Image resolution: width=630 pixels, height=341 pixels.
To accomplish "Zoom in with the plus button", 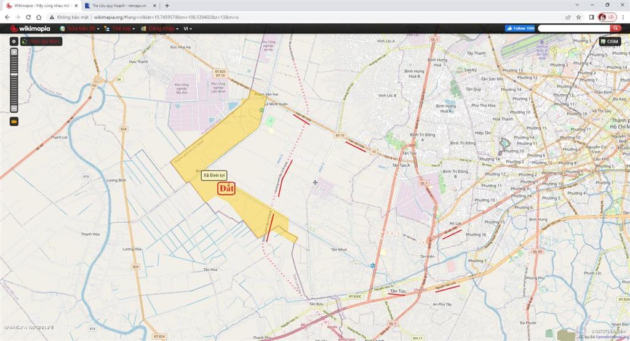I will pos(14,52).
